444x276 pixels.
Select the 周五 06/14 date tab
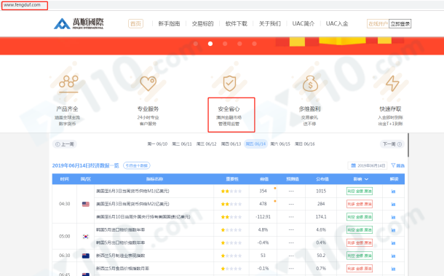click(255, 144)
